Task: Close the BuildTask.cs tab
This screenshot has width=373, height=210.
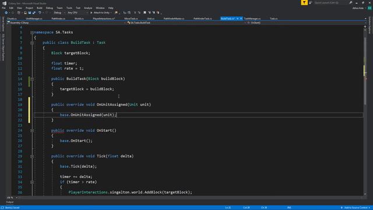Action: [x=241, y=19]
